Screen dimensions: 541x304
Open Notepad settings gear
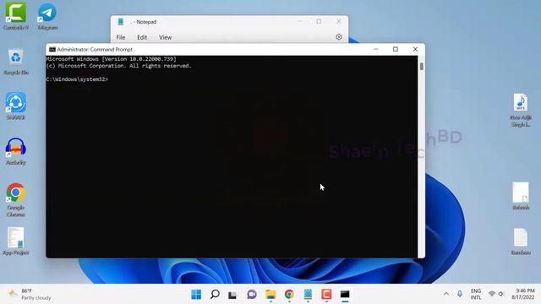[x=339, y=37]
